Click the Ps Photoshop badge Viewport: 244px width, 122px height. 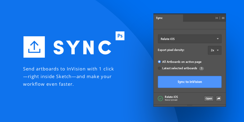tap(120, 36)
